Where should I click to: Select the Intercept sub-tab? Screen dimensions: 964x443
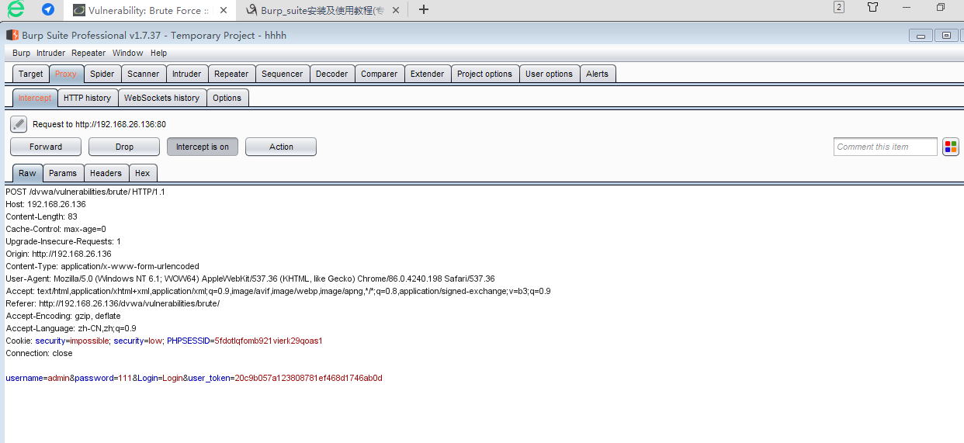pos(35,98)
